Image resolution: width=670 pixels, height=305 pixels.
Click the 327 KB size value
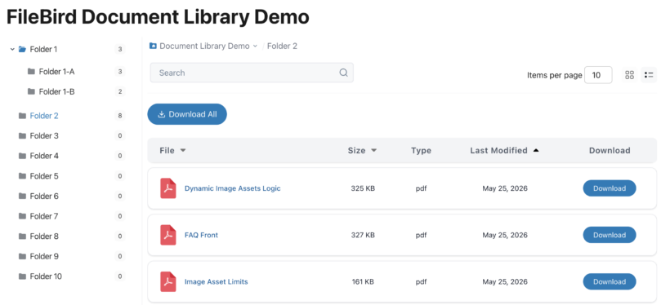point(363,235)
